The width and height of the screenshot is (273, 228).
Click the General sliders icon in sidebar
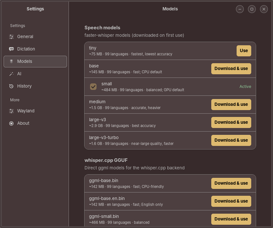click(x=11, y=37)
